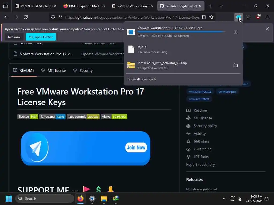Open Windows Start menu

click(x=9, y=199)
